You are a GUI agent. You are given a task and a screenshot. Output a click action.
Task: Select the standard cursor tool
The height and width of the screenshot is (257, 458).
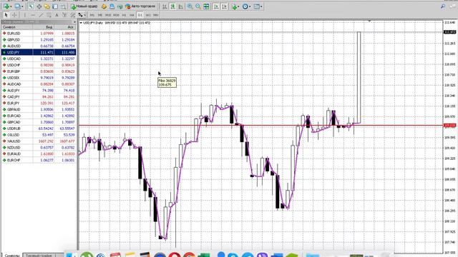(6, 15)
